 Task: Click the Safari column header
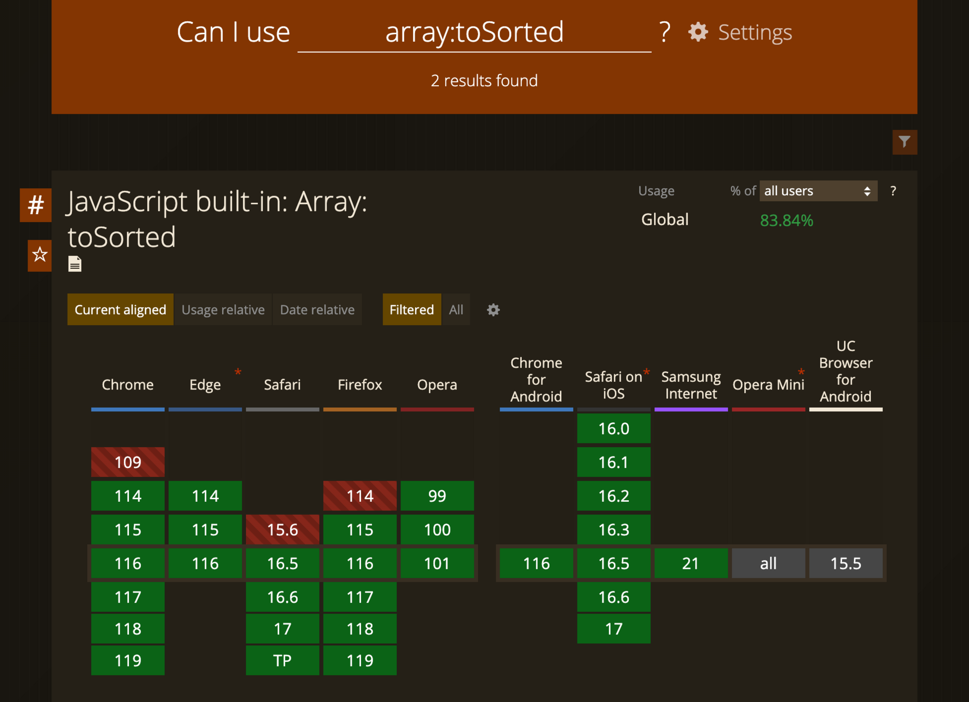[x=282, y=385]
